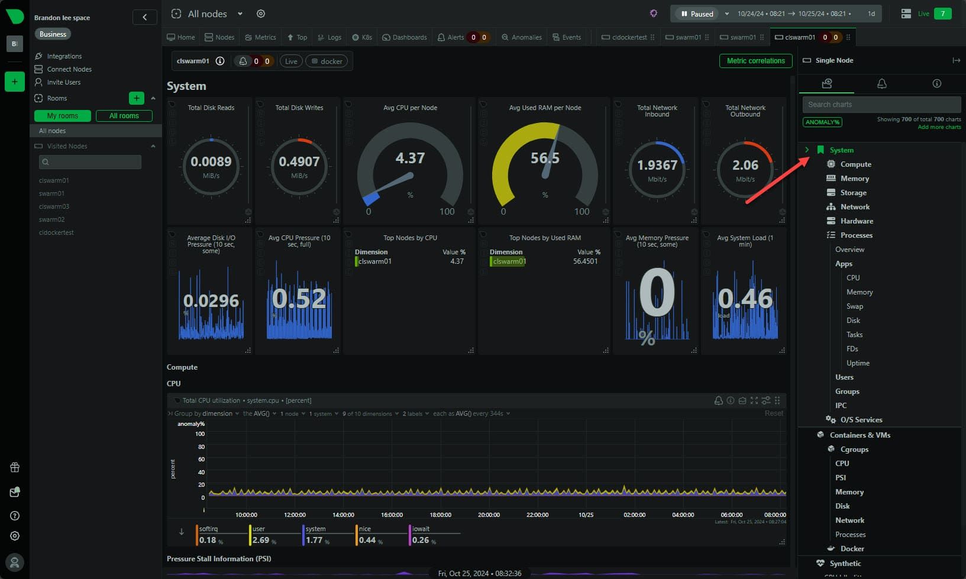Click the info icon next to clswarm01

click(220, 61)
